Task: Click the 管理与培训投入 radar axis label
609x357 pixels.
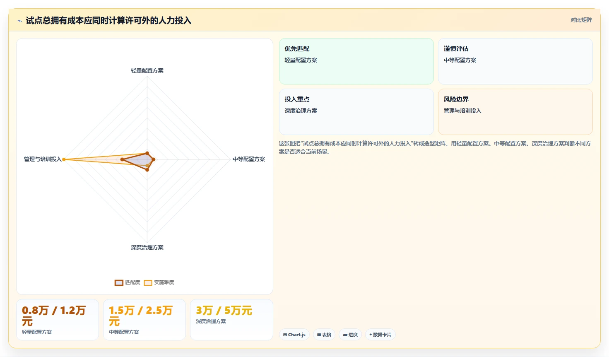Action: pos(43,159)
